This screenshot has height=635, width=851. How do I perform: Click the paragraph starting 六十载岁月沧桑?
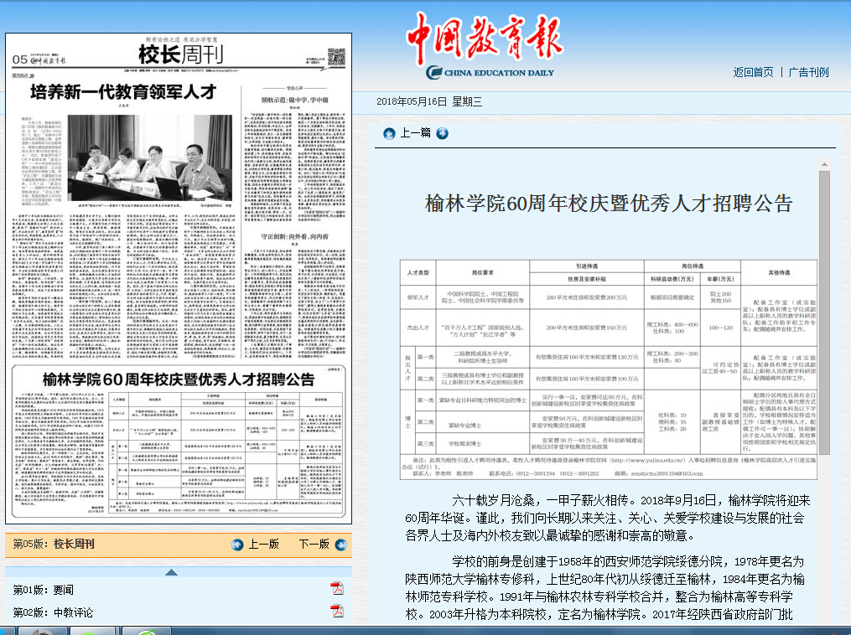[x=608, y=518]
